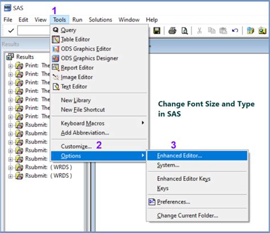This screenshot has width=270, height=233.
Task: Choose New File Shortcut
Action: [x=99, y=109]
